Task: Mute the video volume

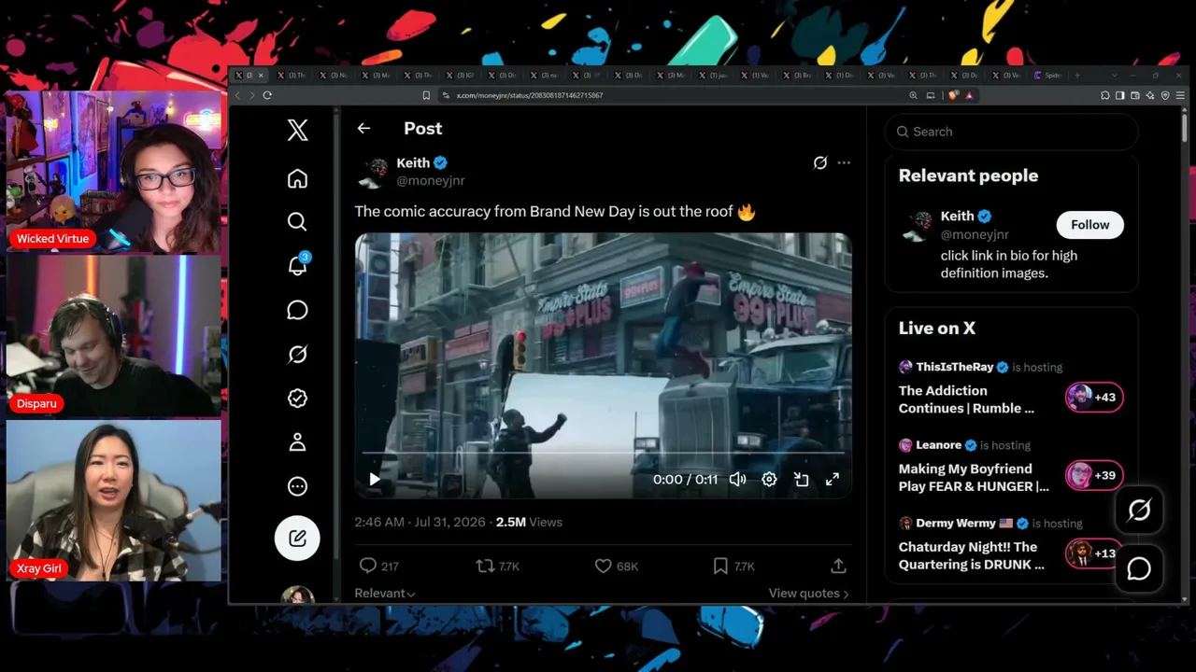Action: coord(737,479)
